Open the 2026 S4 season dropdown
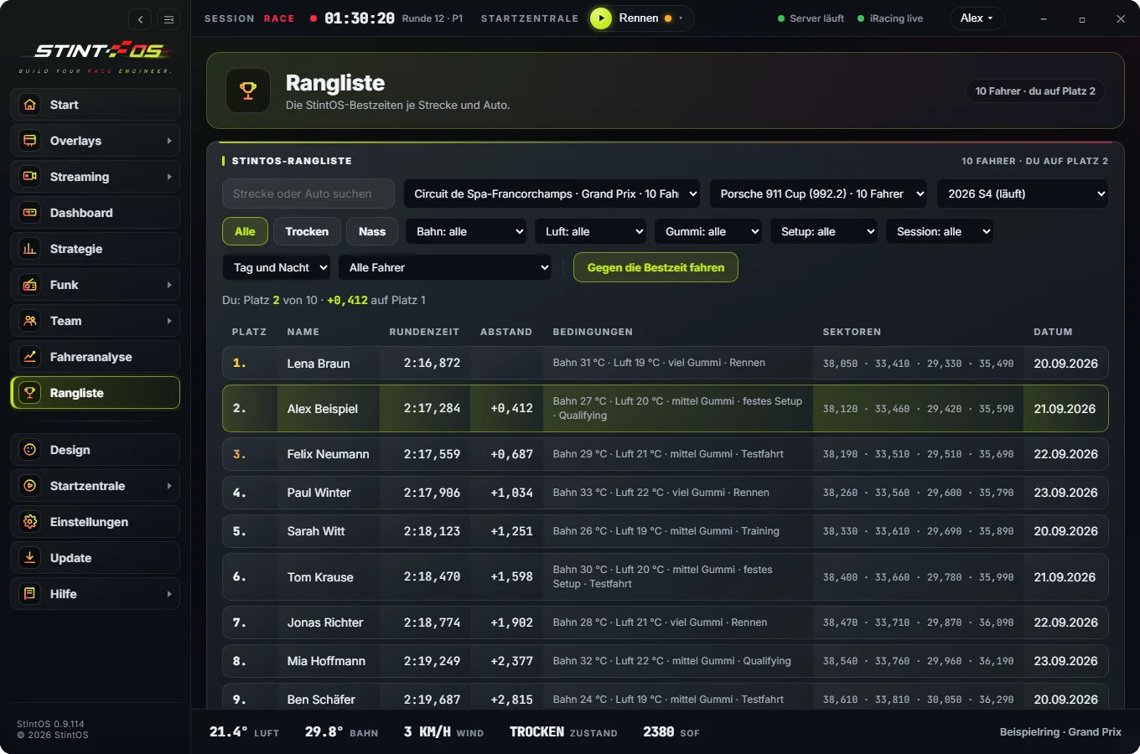The image size is (1140, 754). point(1023,194)
